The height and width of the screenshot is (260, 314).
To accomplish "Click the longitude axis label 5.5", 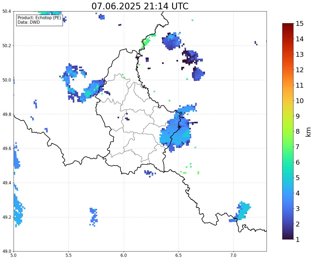I will pyautogui.click(x=69, y=255).
